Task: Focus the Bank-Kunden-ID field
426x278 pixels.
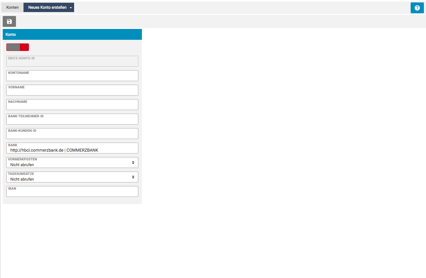Action: click(72, 134)
